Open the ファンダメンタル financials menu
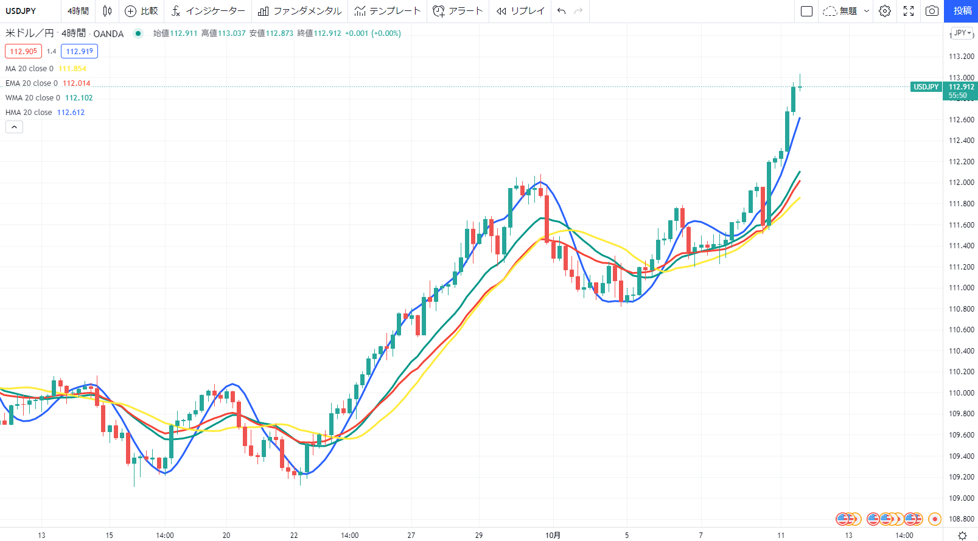Image resolution: width=978 pixels, height=541 pixels. tap(299, 11)
